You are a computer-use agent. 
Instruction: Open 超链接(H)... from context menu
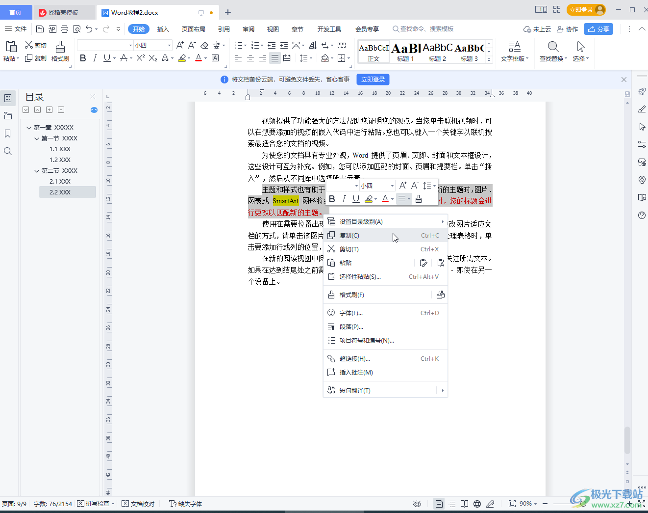(385, 359)
